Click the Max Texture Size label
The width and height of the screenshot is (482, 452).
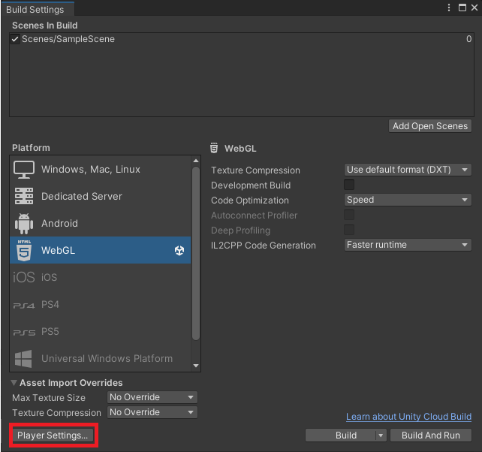click(49, 398)
